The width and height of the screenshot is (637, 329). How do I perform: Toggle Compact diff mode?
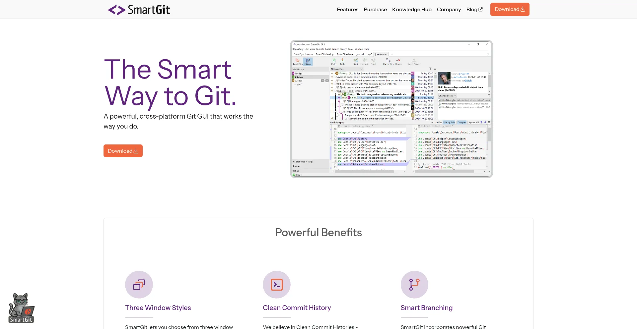click(x=462, y=123)
